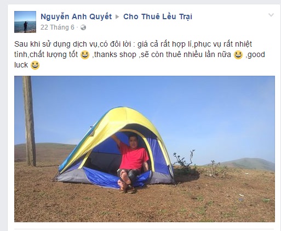
Task: Click the smiley emoji after 'tốt'
Action: pyautogui.click(x=85, y=55)
